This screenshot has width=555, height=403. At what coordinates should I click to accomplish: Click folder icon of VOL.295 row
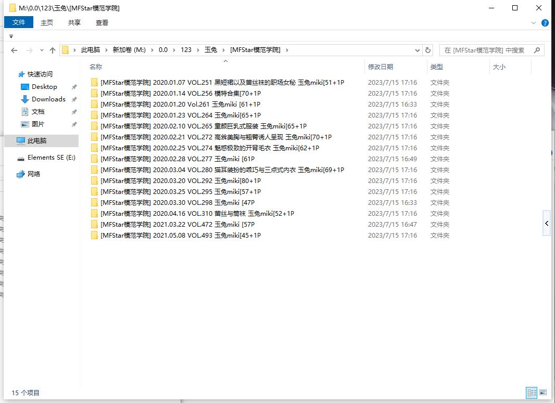pyautogui.click(x=94, y=191)
